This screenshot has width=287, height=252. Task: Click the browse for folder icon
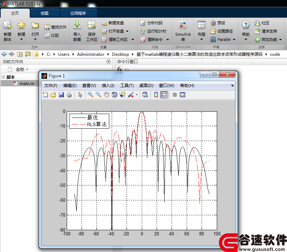[28, 54]
